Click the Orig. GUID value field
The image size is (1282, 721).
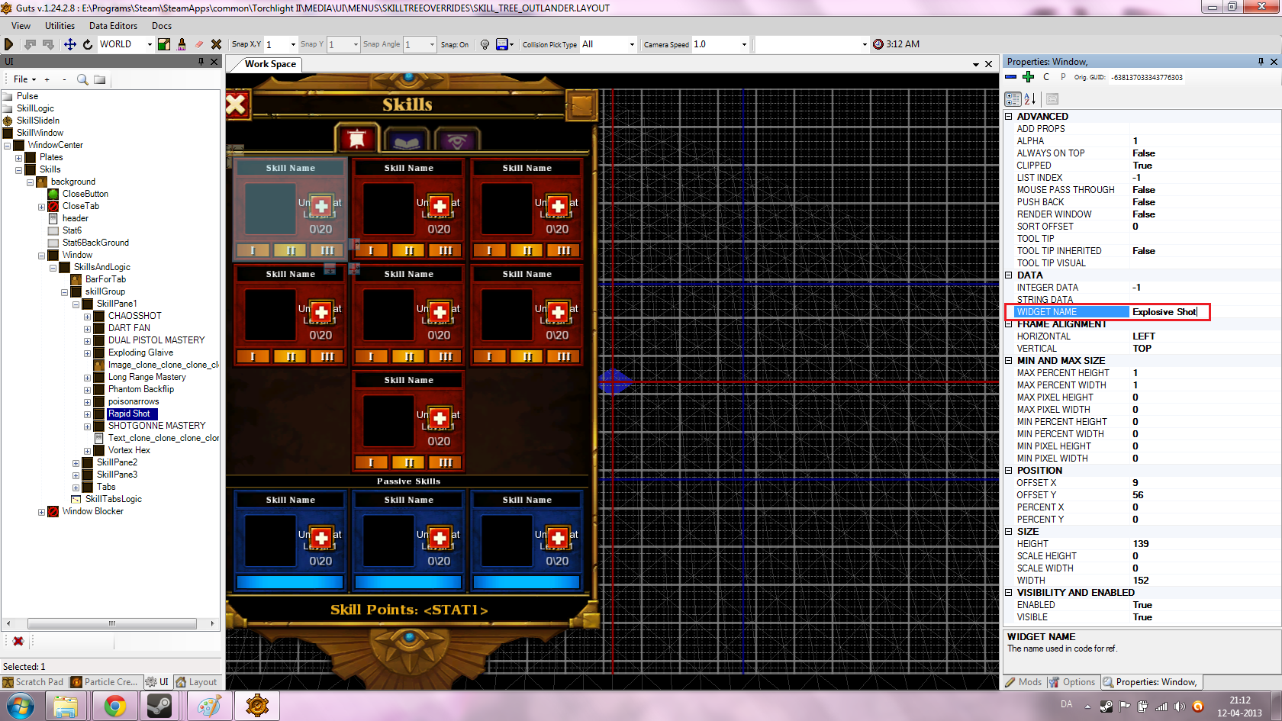pos(1146,77)
